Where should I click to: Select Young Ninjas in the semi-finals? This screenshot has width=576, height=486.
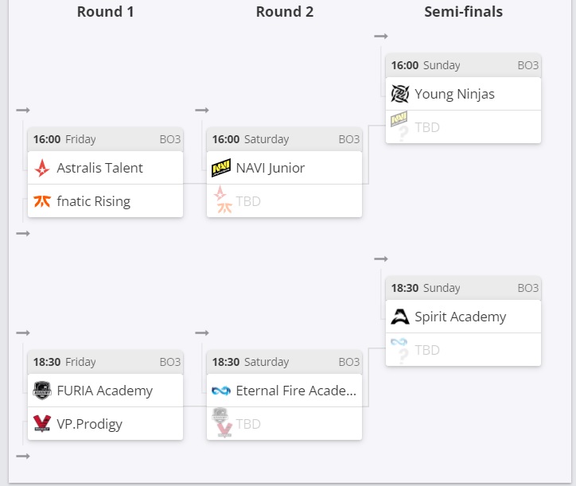click(x=454, y=94)
